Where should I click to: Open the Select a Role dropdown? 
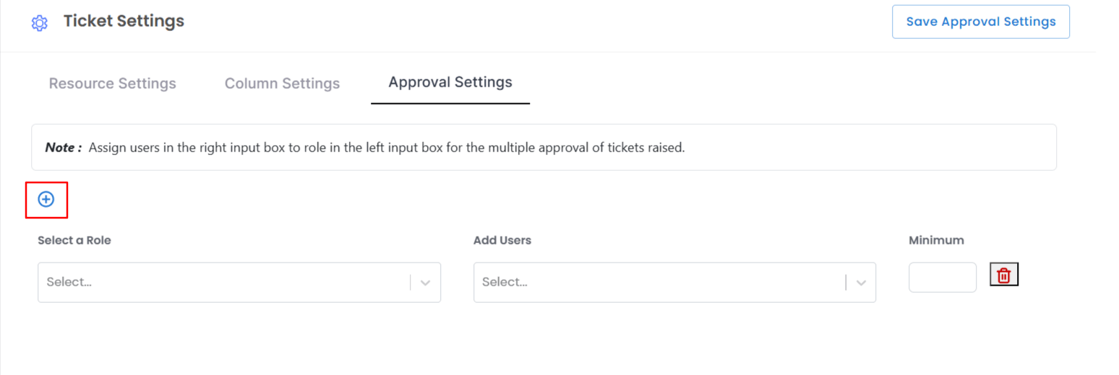[x=224, y=282]
